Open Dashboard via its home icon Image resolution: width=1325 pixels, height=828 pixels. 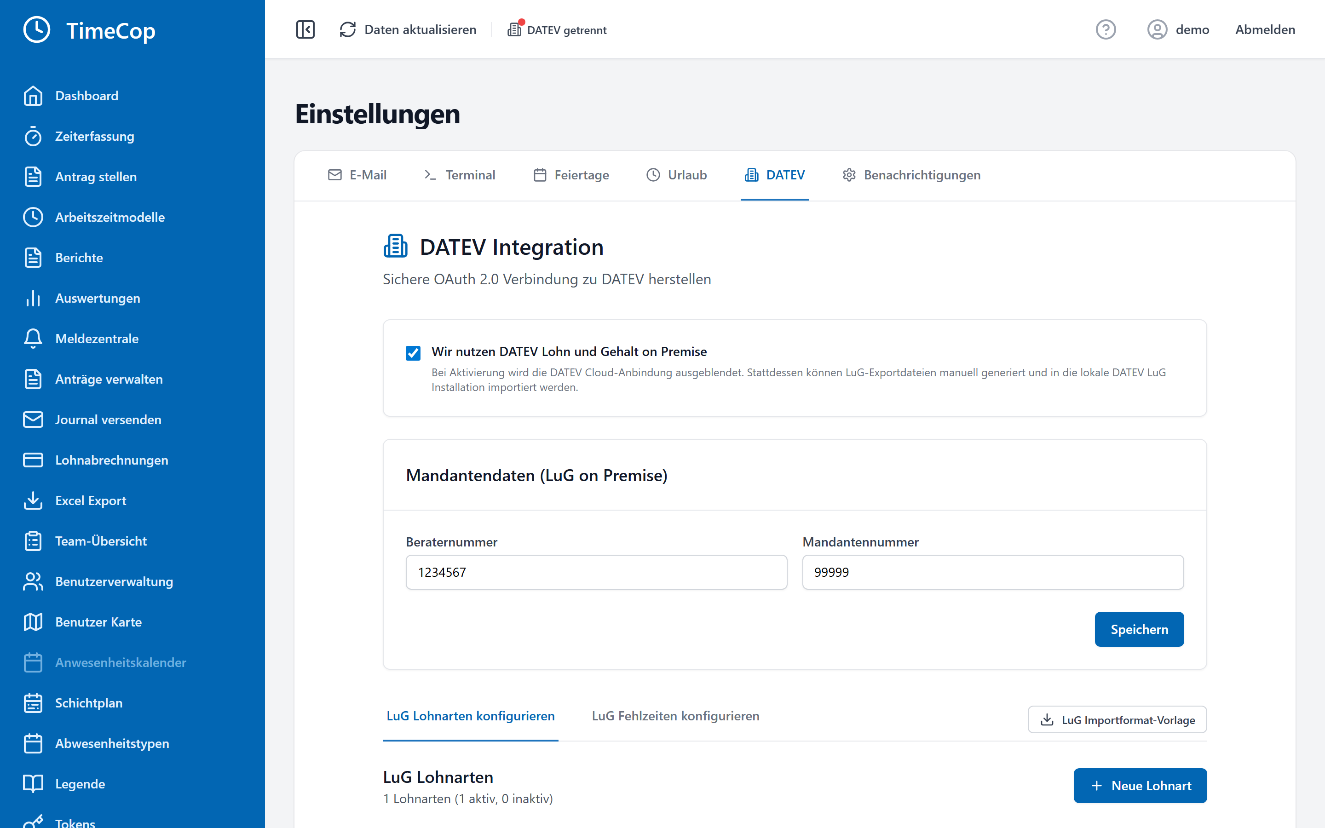33,96
